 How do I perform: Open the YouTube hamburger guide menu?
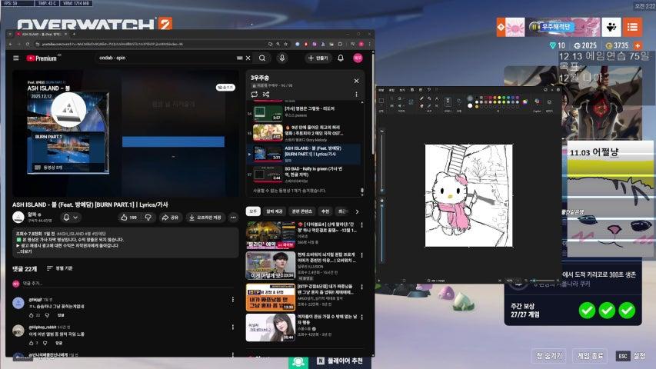(15, 58)
